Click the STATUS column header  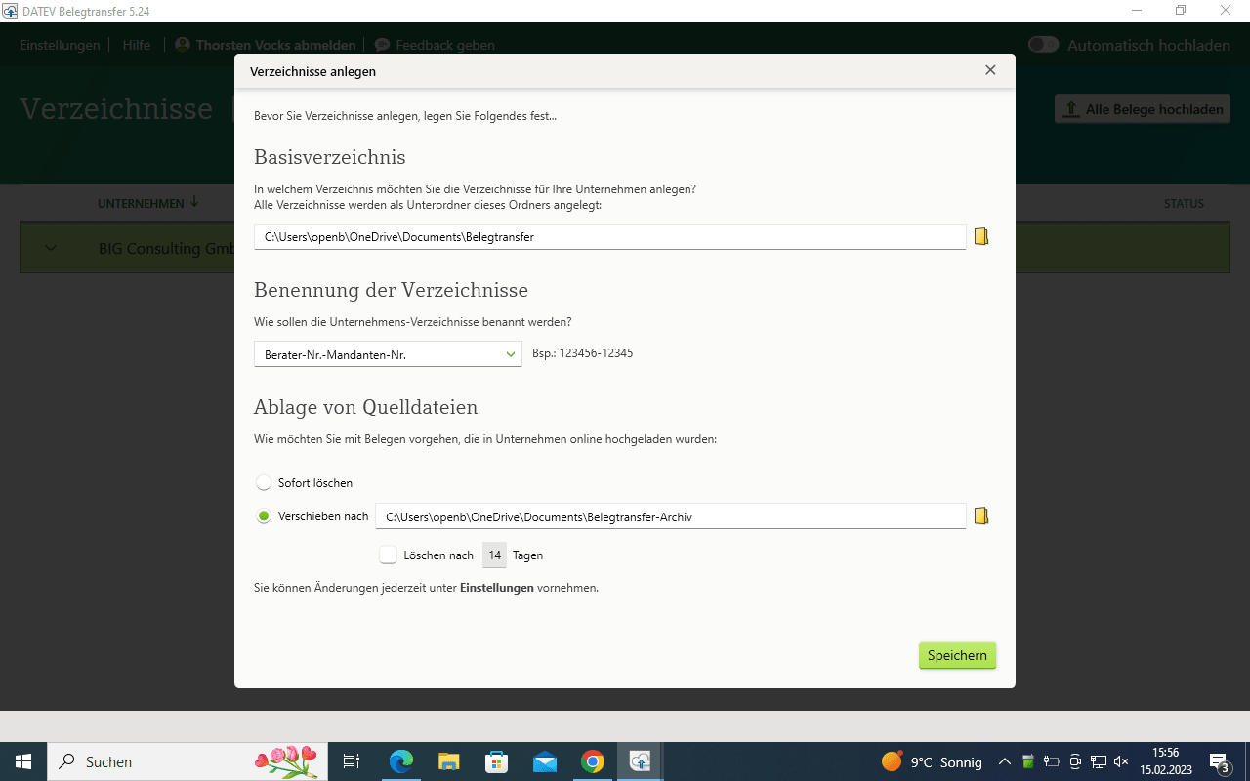coord(1184,204)
